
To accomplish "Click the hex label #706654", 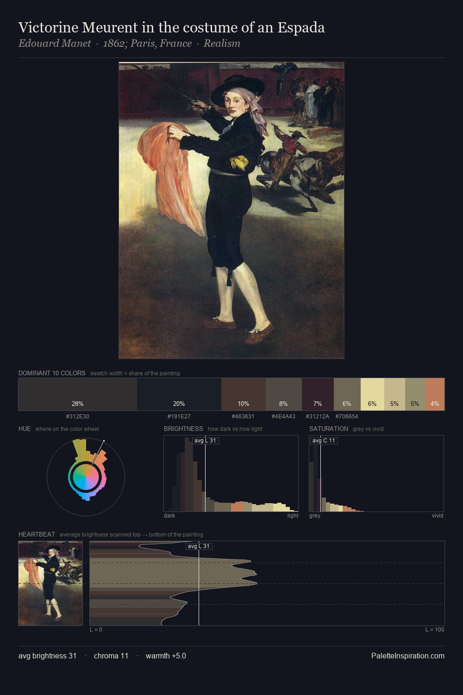I will 347,417.
